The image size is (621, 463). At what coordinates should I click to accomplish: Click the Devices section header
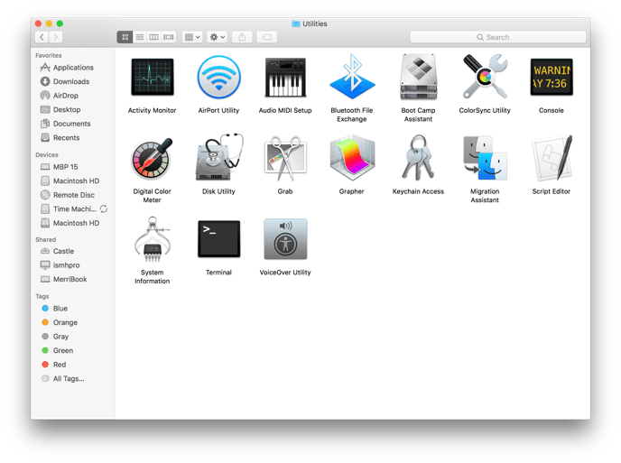(x=47, y=155)
